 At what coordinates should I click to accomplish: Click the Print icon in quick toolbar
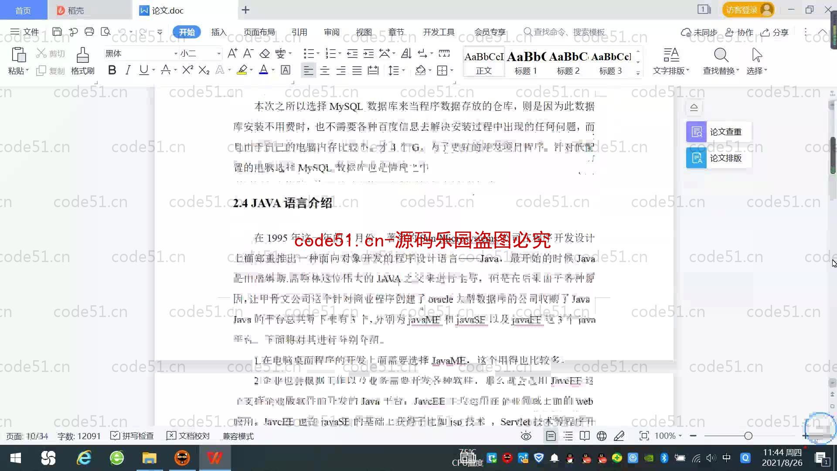coord(89,32)
